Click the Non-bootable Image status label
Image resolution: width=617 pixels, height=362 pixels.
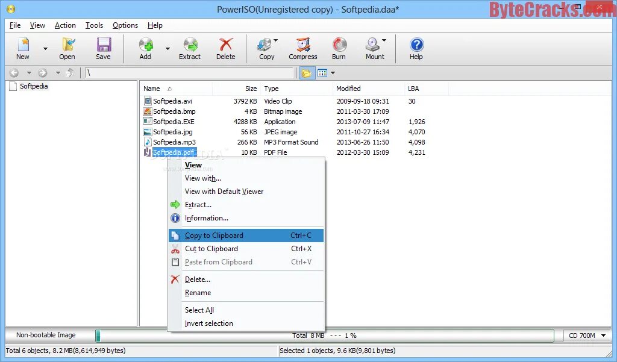46,335
